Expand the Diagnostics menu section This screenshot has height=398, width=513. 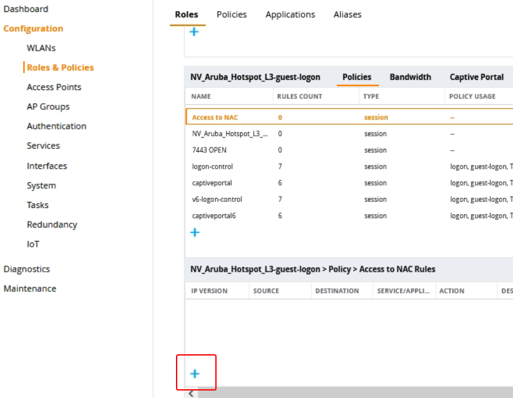click(x=27, y=269)
